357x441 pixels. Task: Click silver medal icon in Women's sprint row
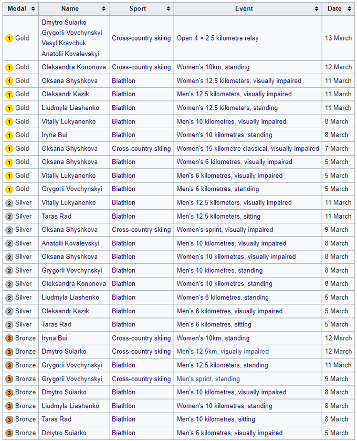9,230
